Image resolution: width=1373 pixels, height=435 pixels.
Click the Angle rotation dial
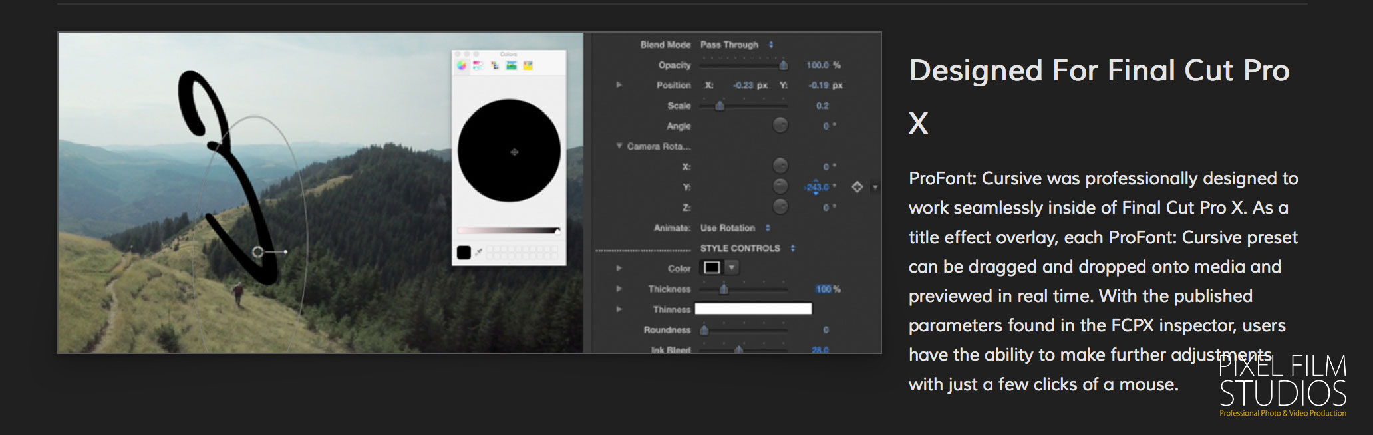coord(780,125)
